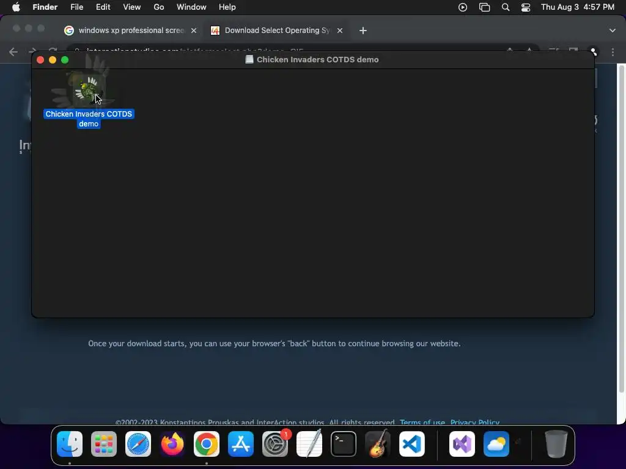The image size is (626, 469).
Task: Click the date and time in menu bar
Action: point(577,7)
